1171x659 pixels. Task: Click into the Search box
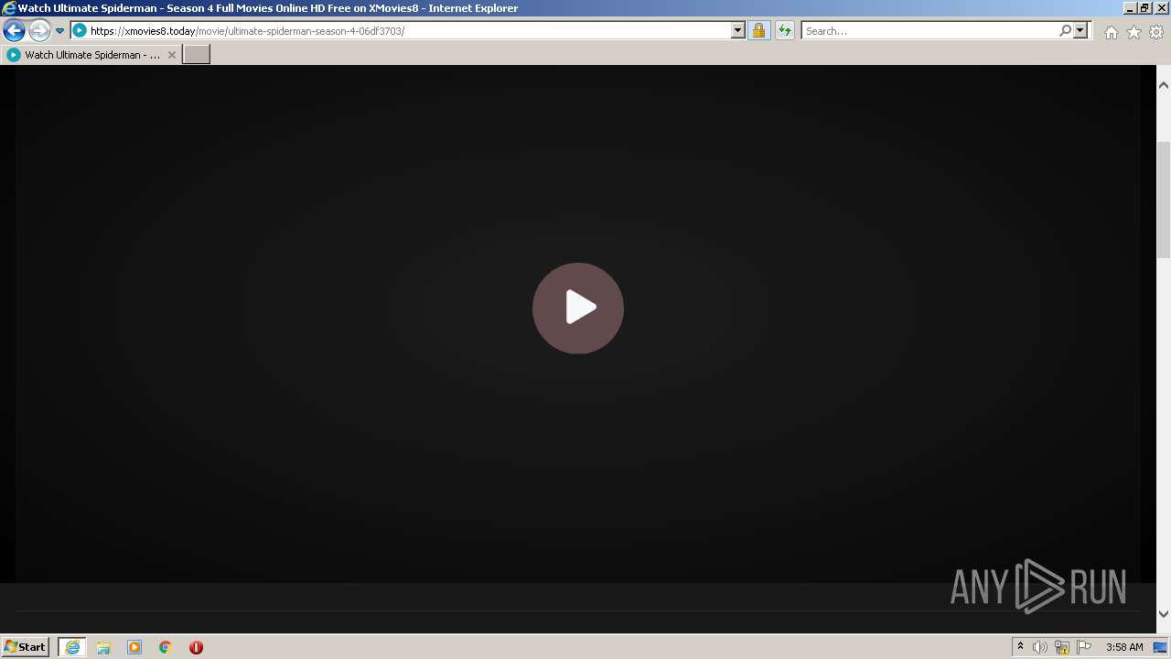coord(929,31)
